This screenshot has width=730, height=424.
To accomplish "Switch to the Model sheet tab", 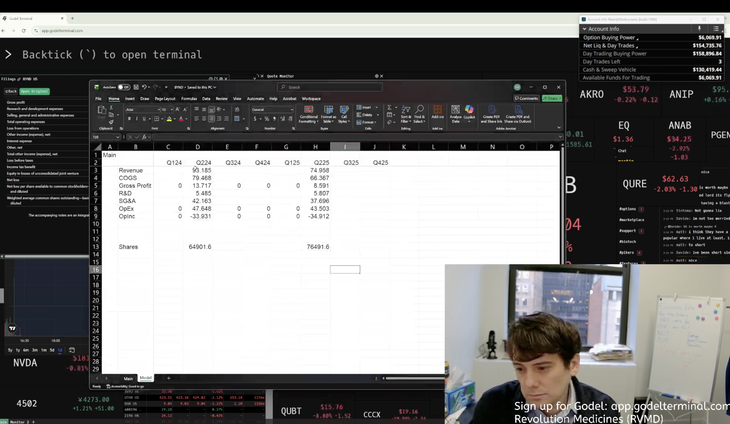I will [145, 378].
